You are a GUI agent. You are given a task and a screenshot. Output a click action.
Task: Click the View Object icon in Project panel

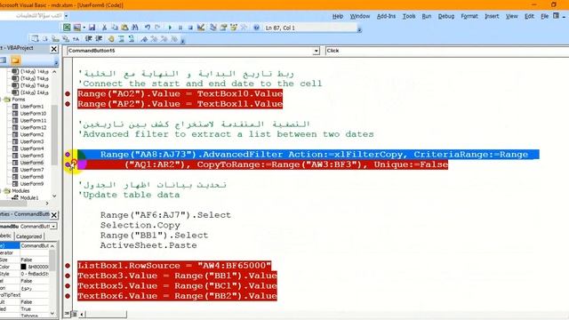pyautogui.click(x=3, y=60)
